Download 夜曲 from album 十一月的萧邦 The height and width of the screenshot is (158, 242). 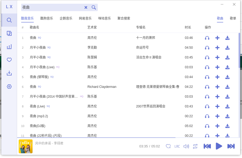(x=227, y=38)
